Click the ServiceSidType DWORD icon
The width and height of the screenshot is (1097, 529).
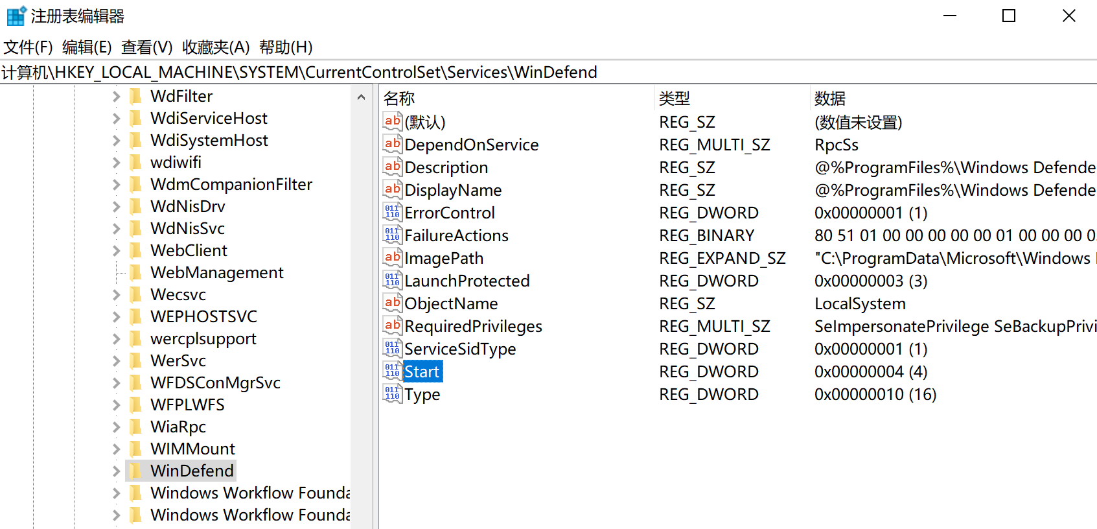(393, 349)
